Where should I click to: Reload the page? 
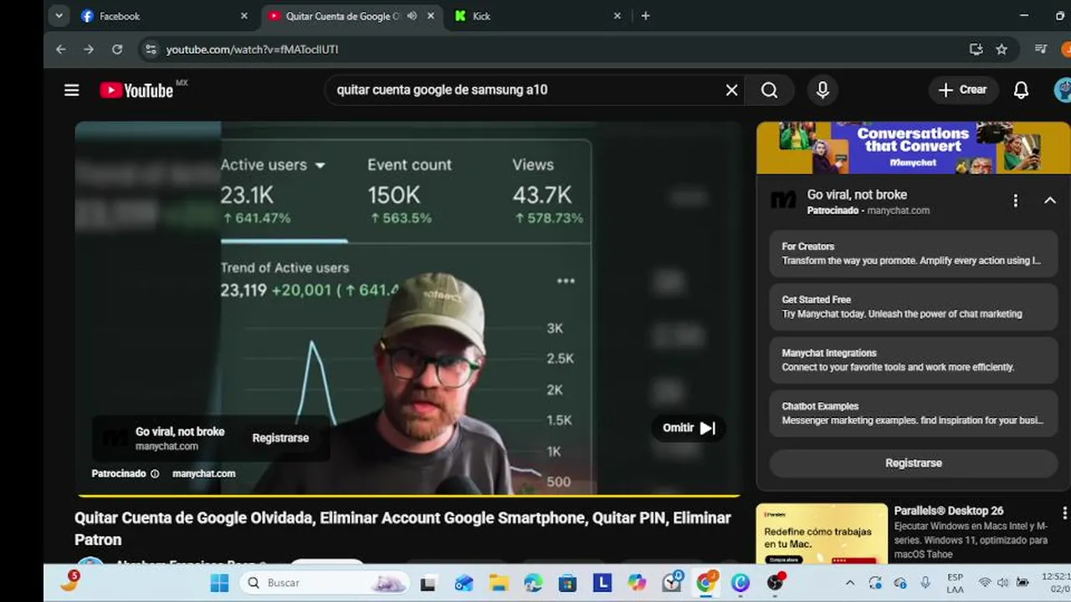117,49
